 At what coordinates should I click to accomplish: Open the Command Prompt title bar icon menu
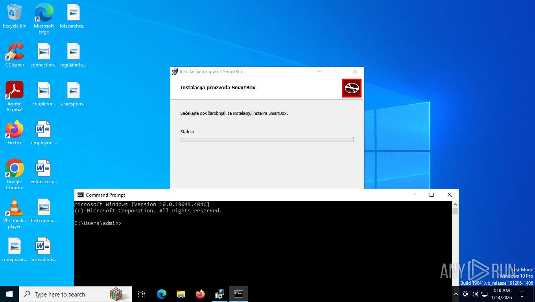[x=81, y=195]
